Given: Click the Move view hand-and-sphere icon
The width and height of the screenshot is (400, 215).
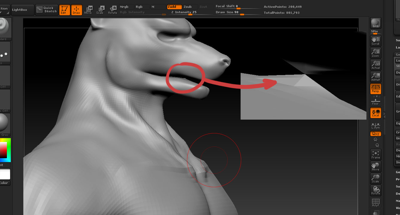Looking at the screenshot, I should click(x=375, y=167).
